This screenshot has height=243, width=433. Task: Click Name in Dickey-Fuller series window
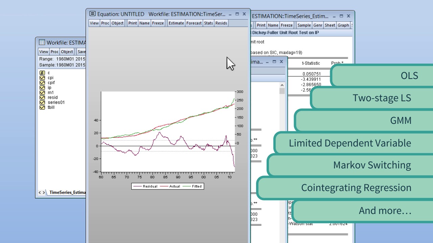[273, 25]
